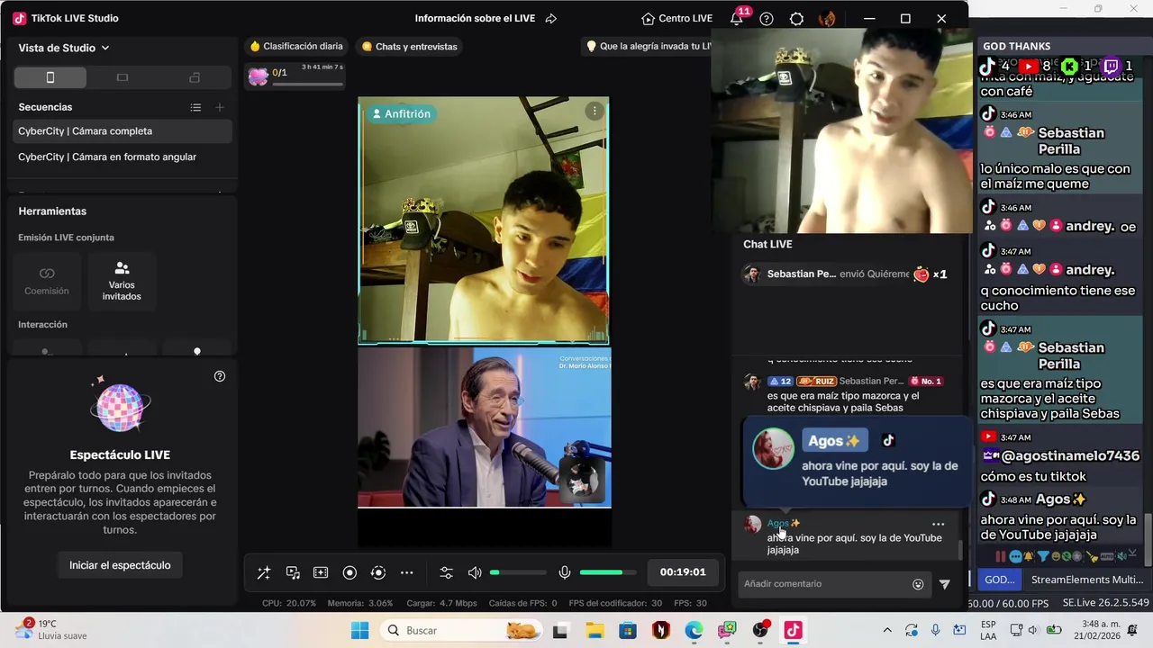Click Iniciar el espectáculo button
This screenshot has width=1153, height=648.
[120, 565]
